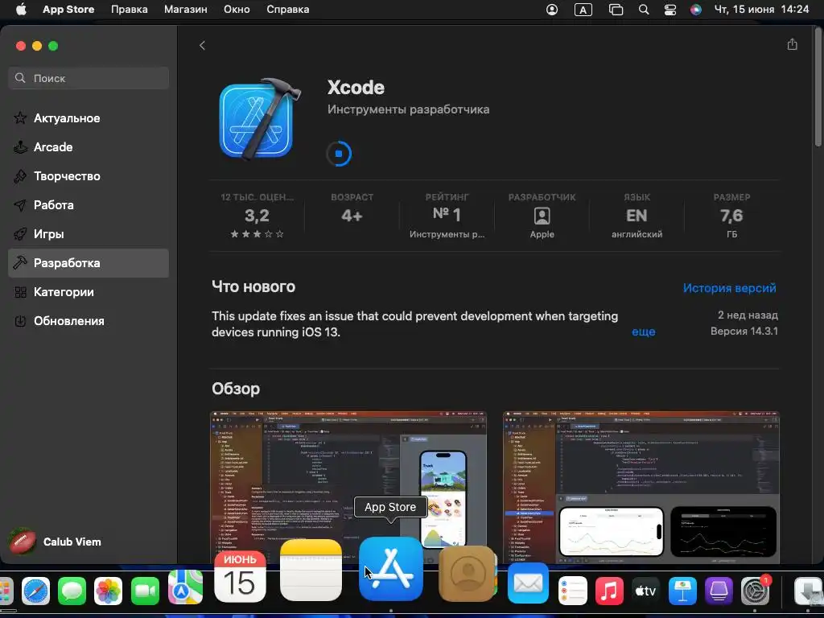
Task: Select Творчество in the sidebar
Action: 89,176
